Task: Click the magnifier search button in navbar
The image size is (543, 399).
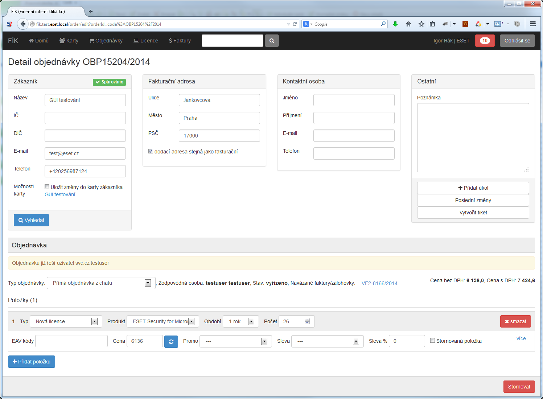Action: [272, 41]
